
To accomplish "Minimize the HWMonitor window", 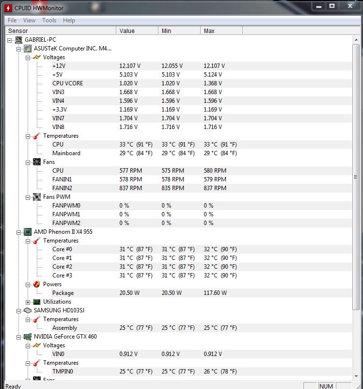I will [319, 6].
